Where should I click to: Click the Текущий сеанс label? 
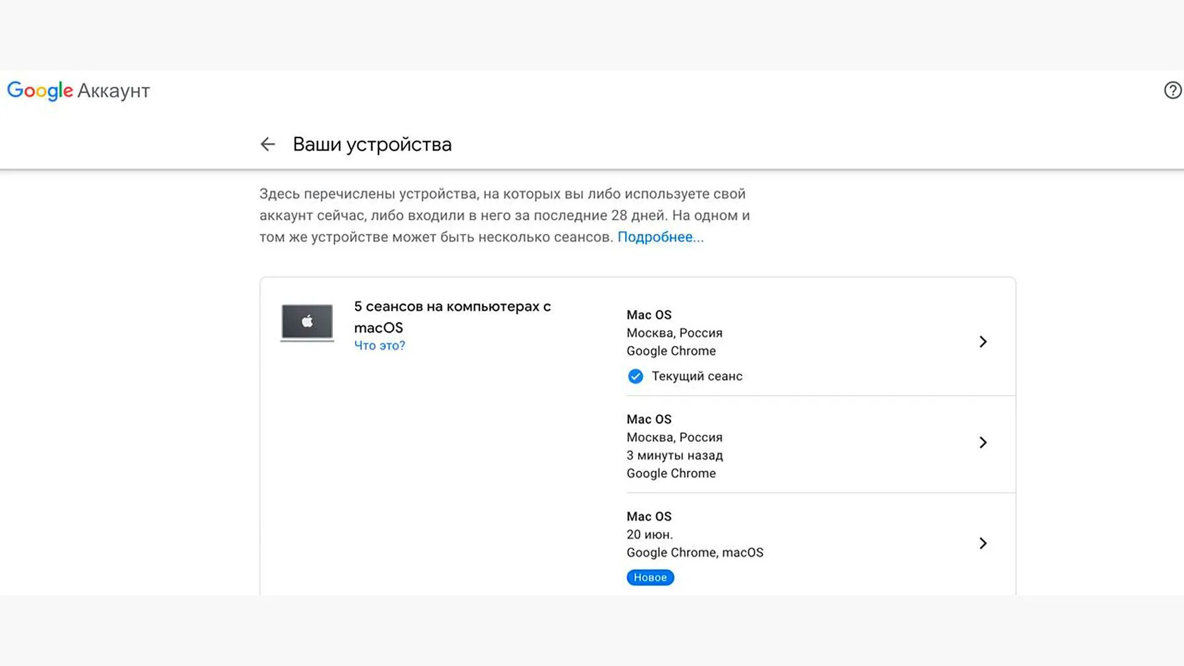pyautogui.click(x=697, y=376)
